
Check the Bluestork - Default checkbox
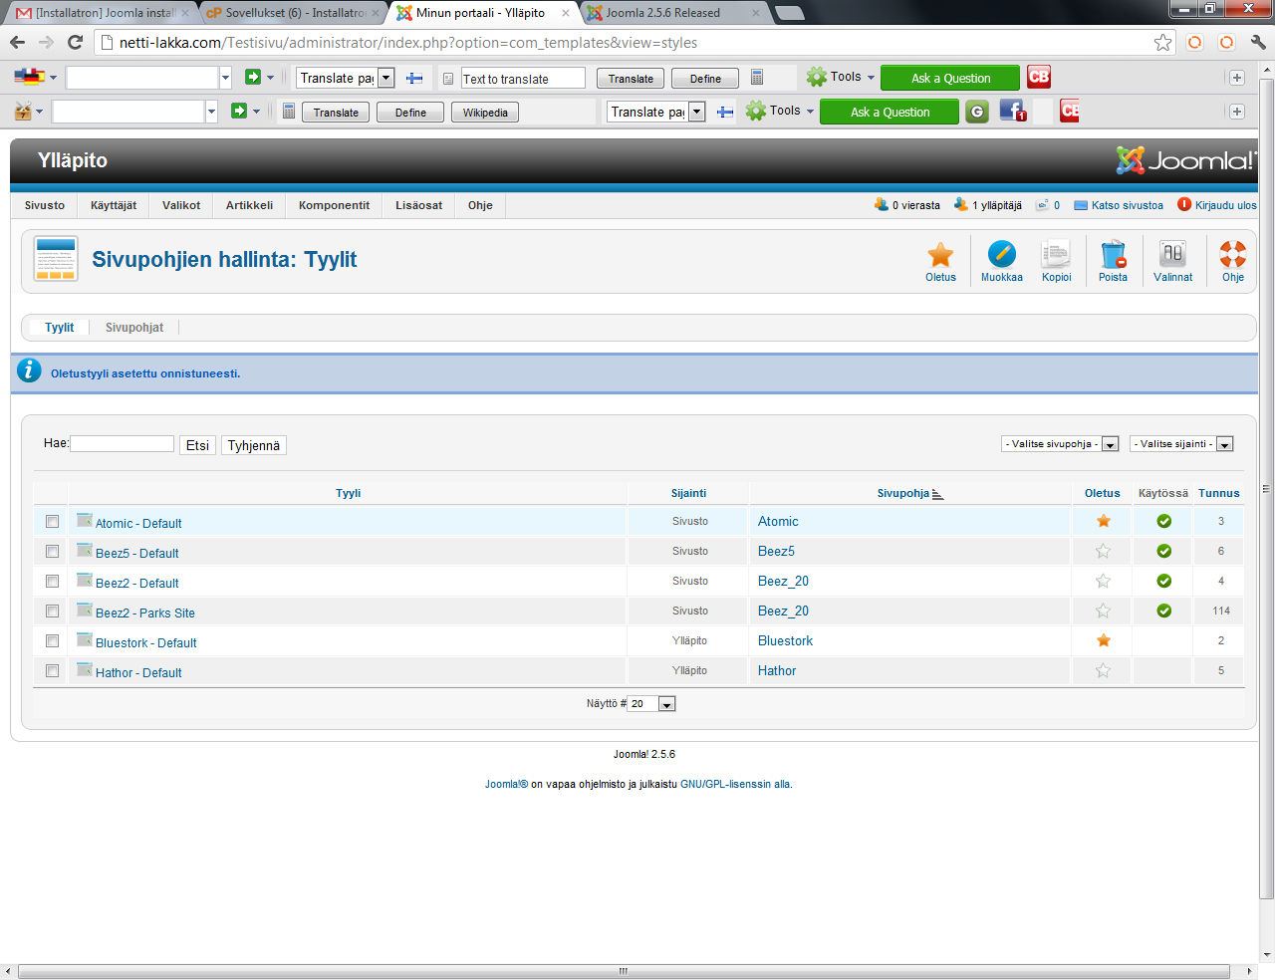coord(53,640)
